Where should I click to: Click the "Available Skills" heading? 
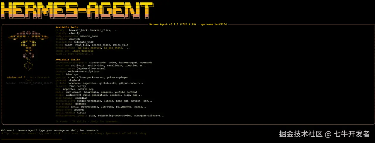(67, 60)
